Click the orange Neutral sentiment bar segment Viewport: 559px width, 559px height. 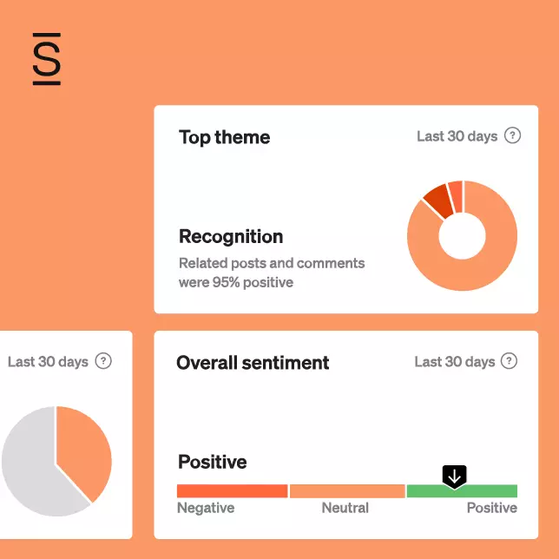pyautogui.click(x=347, y=491)
